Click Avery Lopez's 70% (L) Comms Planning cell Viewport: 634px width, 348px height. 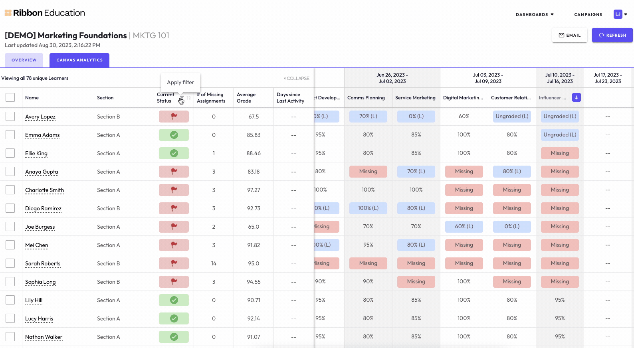click(368, 117)
